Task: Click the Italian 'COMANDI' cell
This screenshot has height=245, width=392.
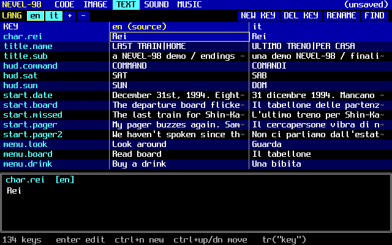Action: click(x=321, y=66)
